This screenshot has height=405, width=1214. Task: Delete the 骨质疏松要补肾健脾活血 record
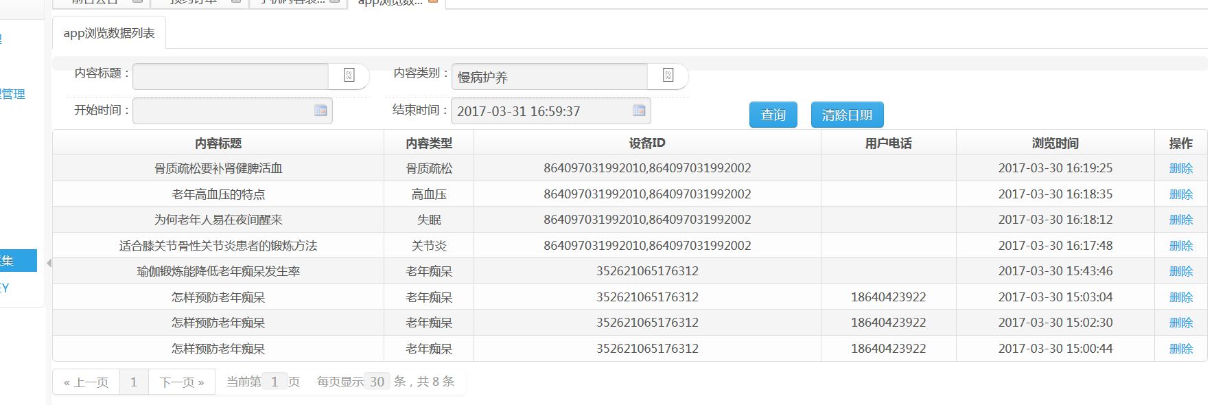coord(1180,168)
